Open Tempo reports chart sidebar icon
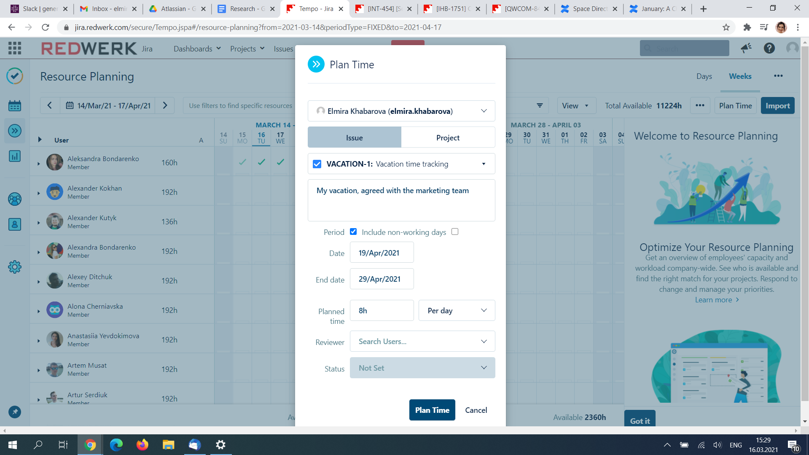Image resolution: width=809 pixels, height=455 pixels. pyautogui.click(x=15, y=156)
